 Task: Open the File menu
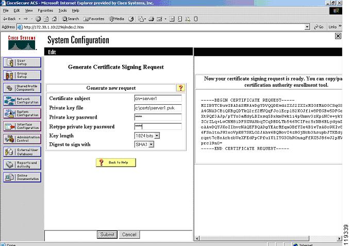click(6, 10)
